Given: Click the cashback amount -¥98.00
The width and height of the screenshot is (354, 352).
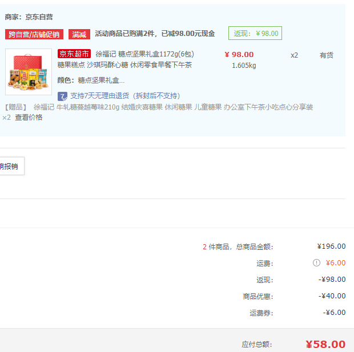Looking at the screenshot, I should pos(332,280).
